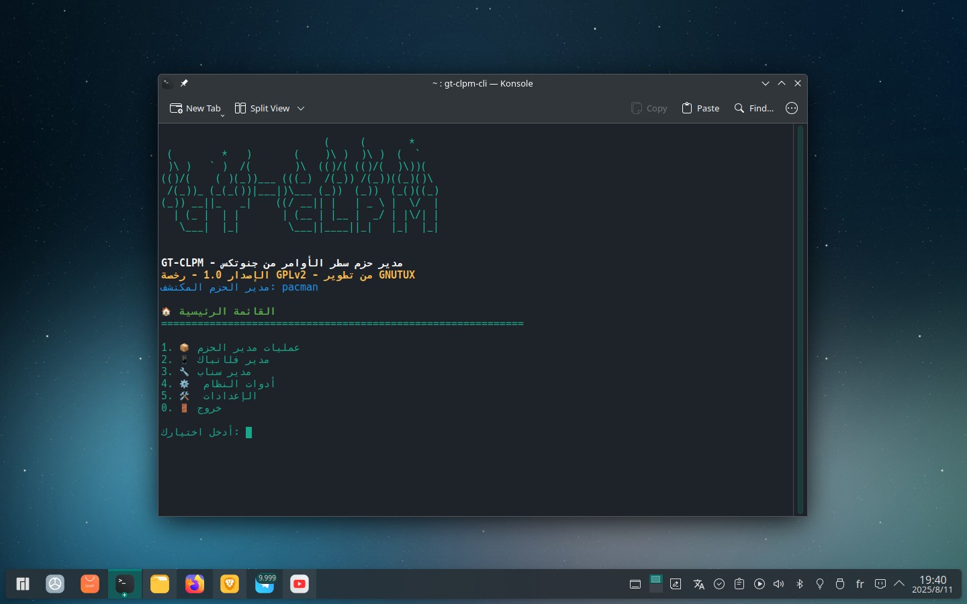Open the Konsole overflow menu (three dots)
Screen dimensions: 967x604
(x=792, y=108)
